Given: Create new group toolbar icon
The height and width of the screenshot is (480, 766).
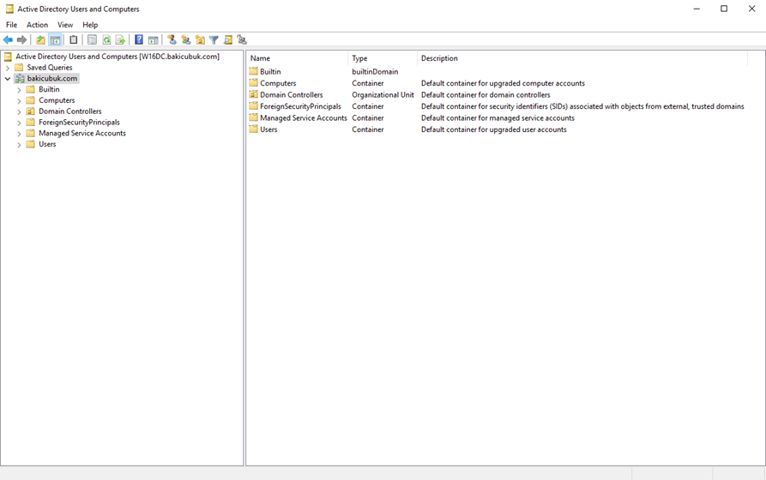Looking at the screenshot, I should coord(185,40).
